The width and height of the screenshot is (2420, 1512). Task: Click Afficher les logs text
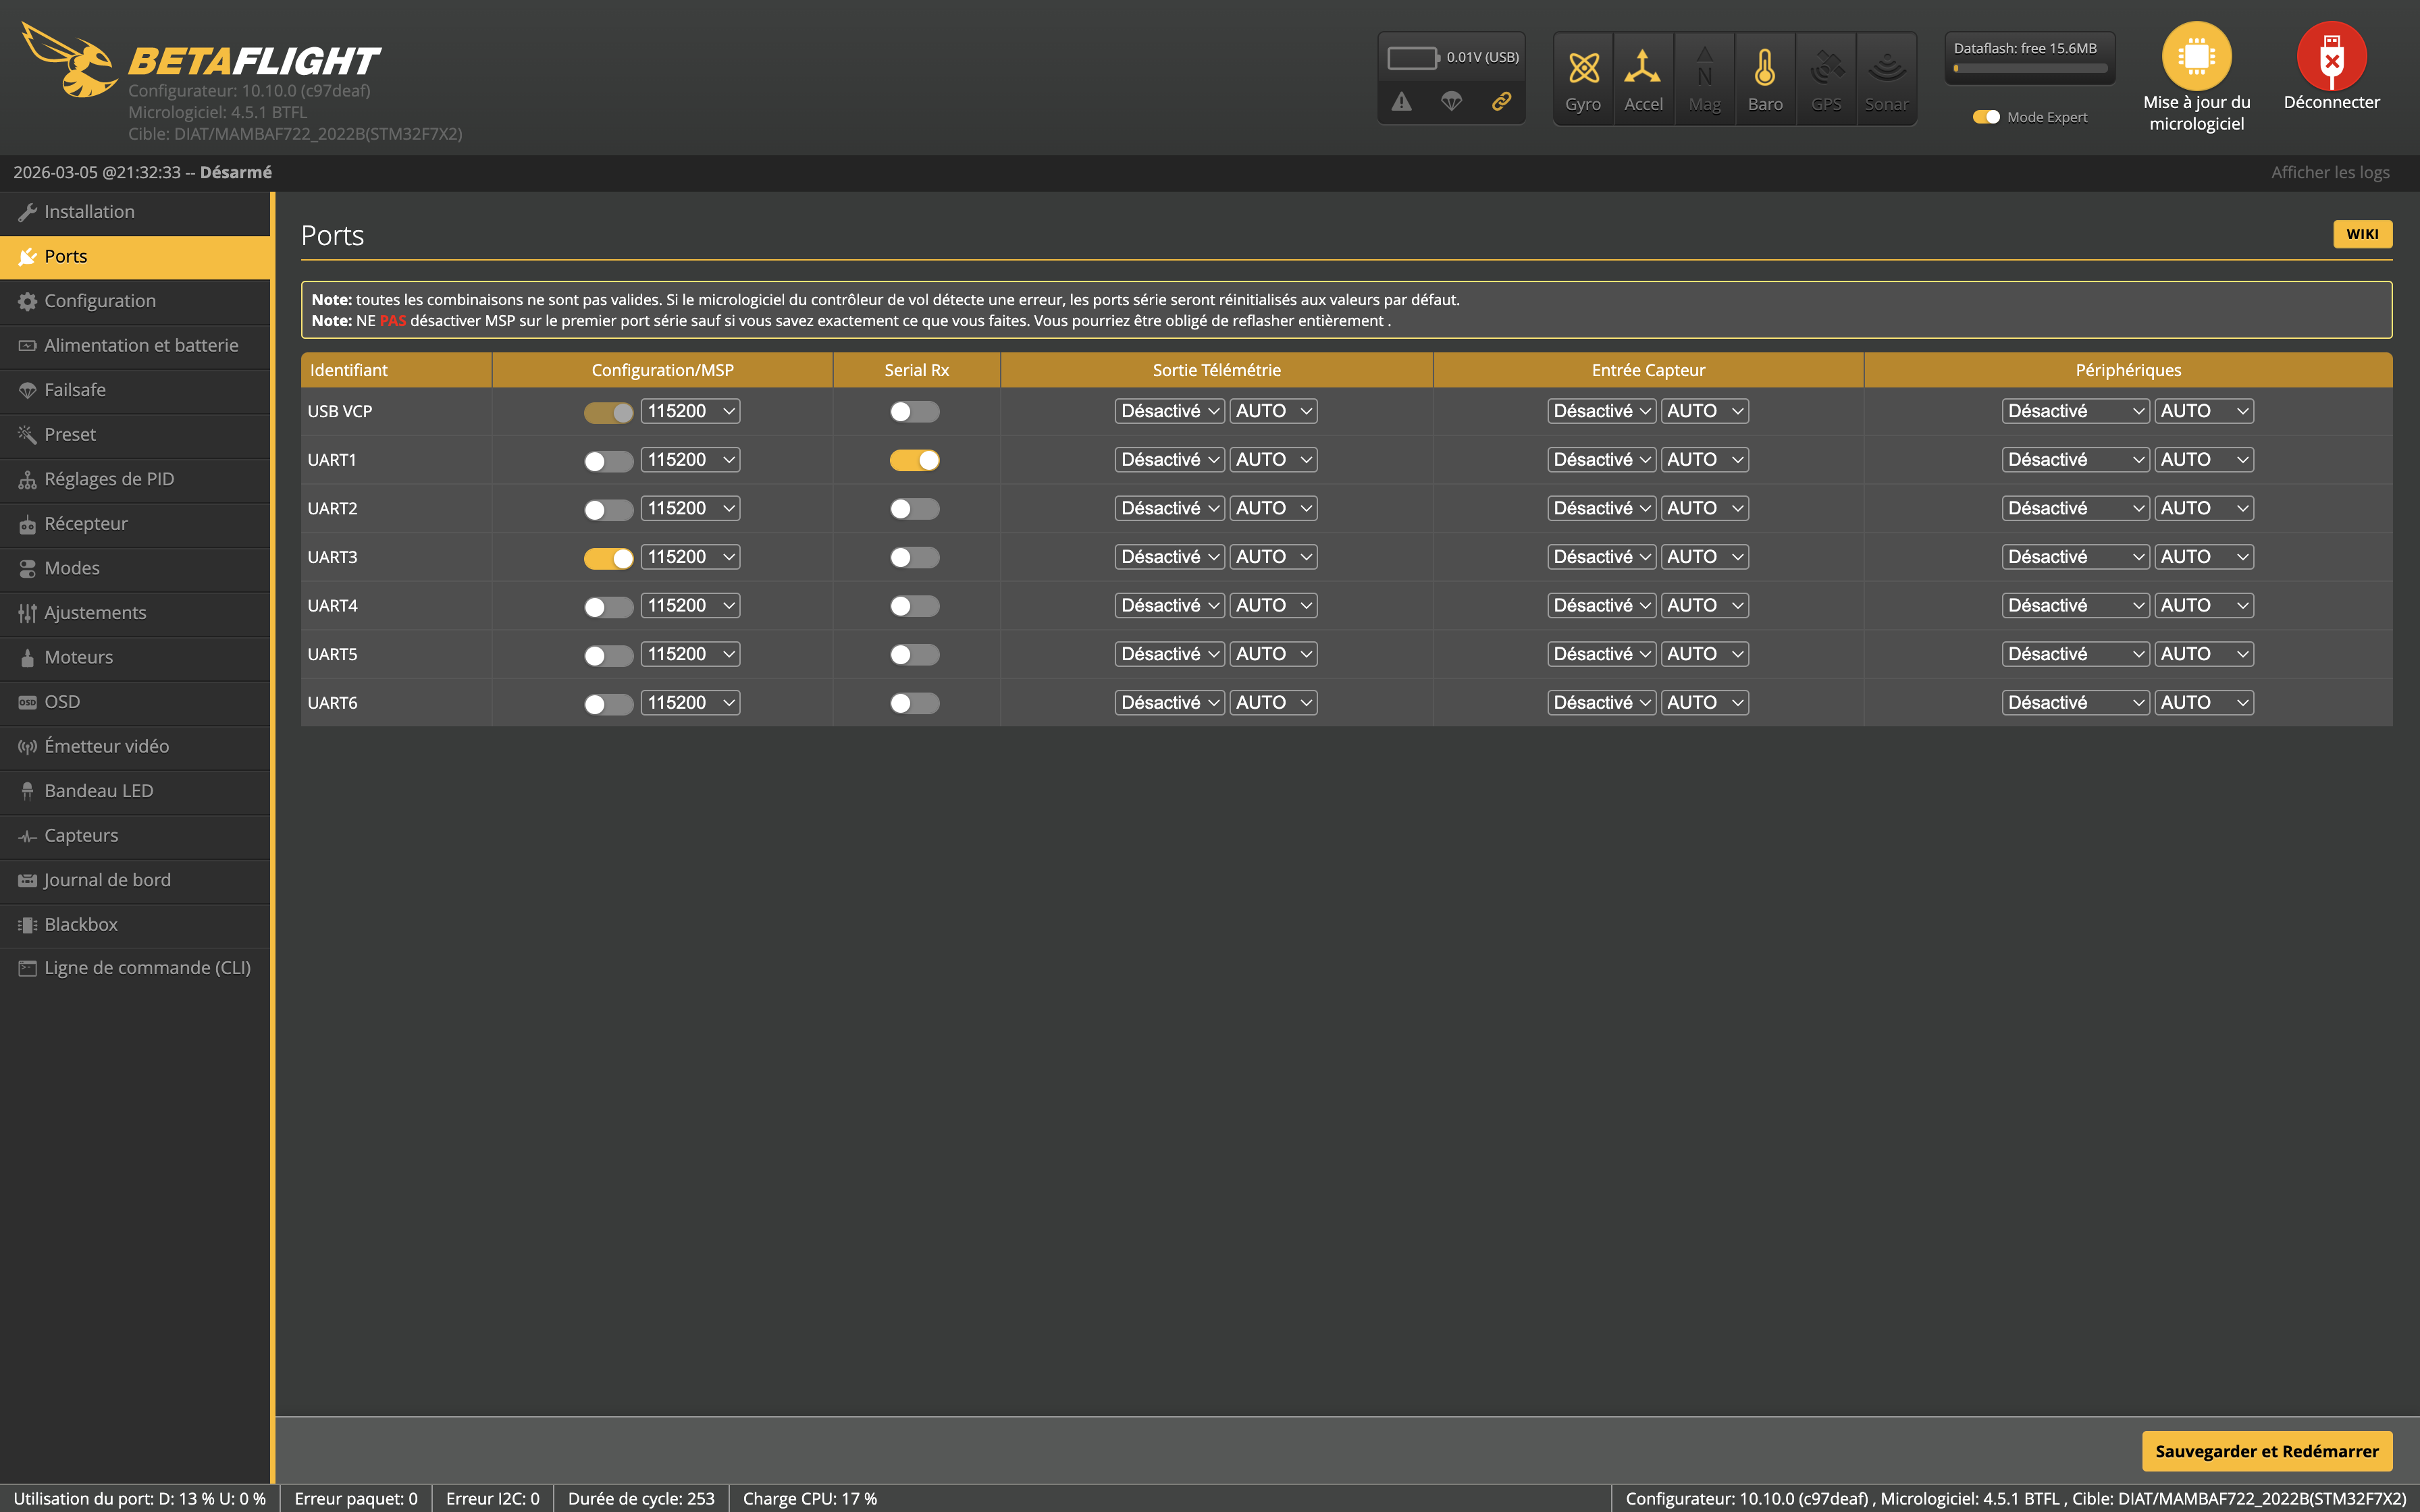point(2329,172)
